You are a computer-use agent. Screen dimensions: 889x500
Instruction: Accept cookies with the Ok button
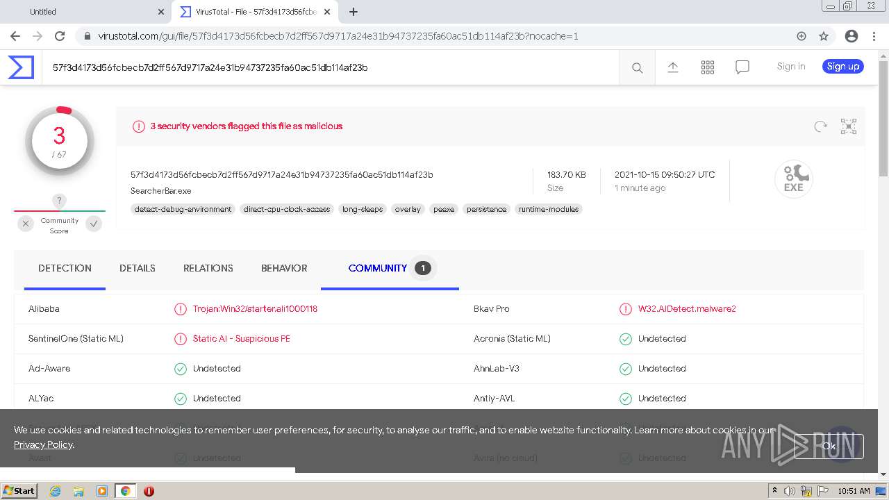(x=829, y=447)
